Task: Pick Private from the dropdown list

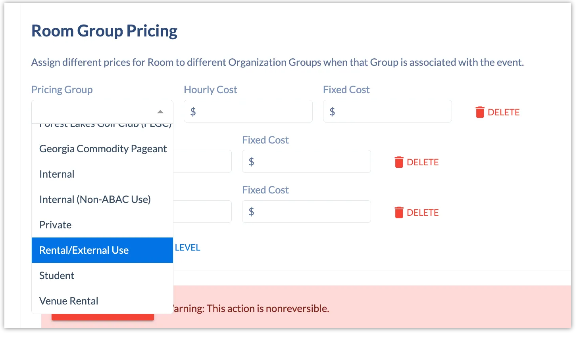Action: point(56,225)
